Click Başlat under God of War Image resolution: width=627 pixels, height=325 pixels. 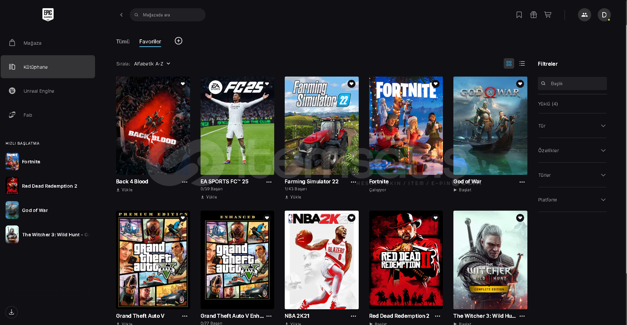click(463, 190)
